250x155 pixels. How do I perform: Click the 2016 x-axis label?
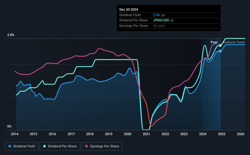[52, 134]
